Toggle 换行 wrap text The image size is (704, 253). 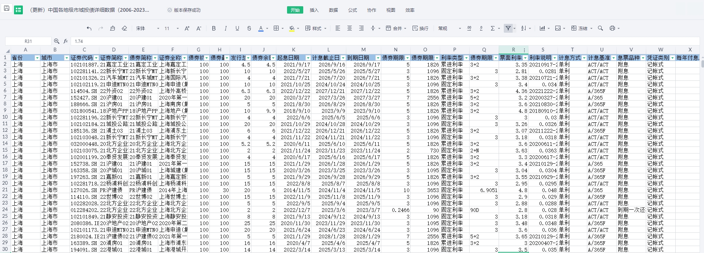click(x=420, y=28)
